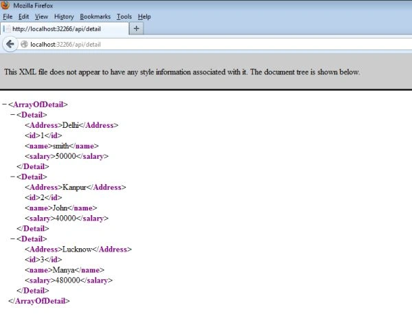Click the page icon on the tab

(x=8, y=29)
